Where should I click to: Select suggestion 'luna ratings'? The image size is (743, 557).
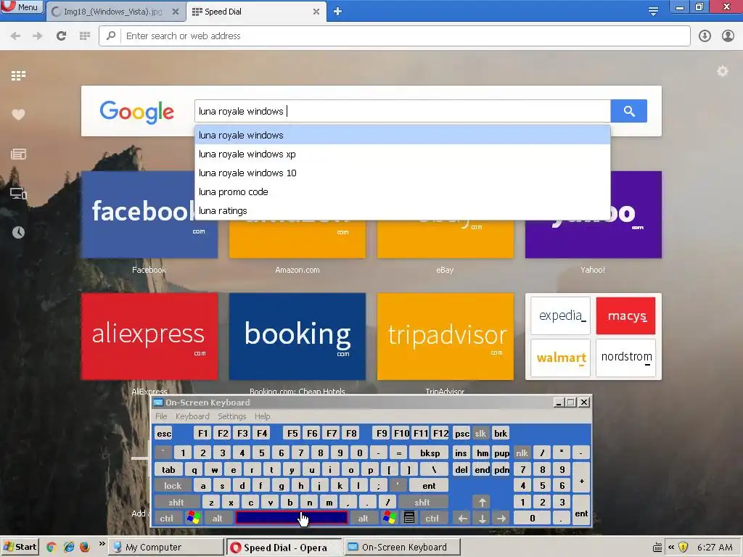(x=402, y=211)
